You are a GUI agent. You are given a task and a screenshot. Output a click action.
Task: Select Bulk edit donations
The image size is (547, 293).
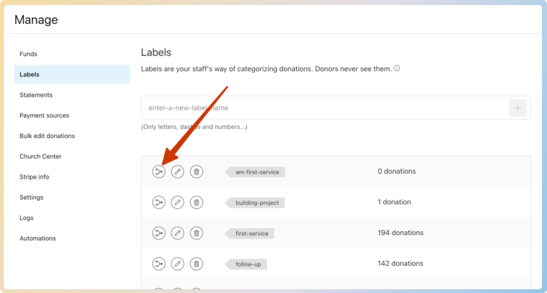[x=47, y=136]
